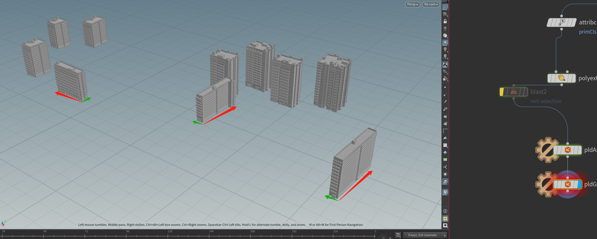Open the viewport info circle icon
Image resolution: width=597 pixels, height=239 pixels.
[445, 211]
